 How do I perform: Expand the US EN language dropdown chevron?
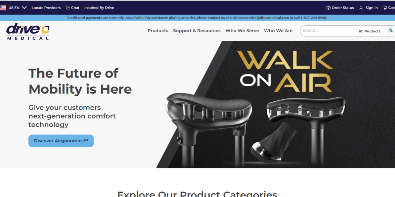(x=24, y=8)
